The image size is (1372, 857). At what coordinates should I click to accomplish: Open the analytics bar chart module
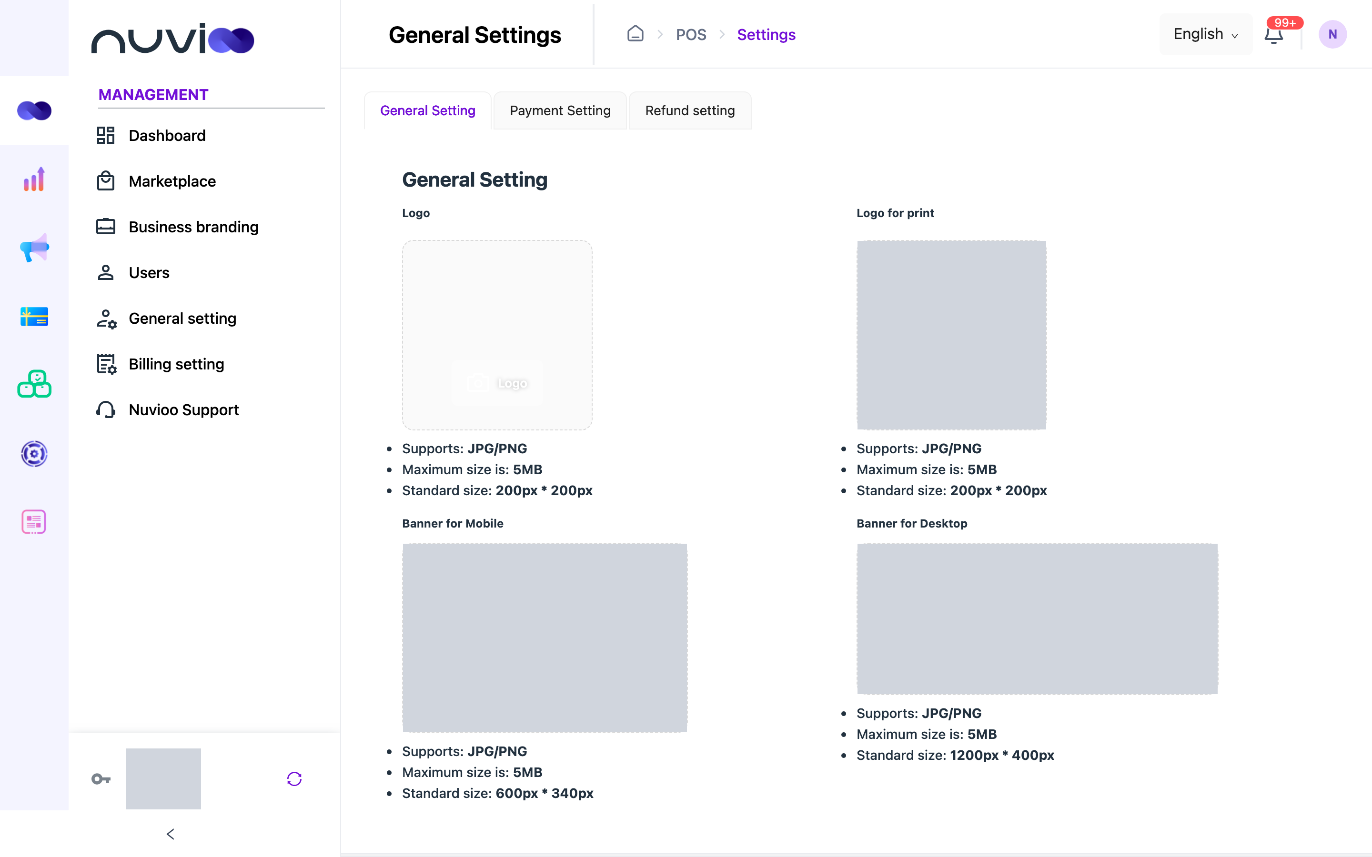[34, 179]
